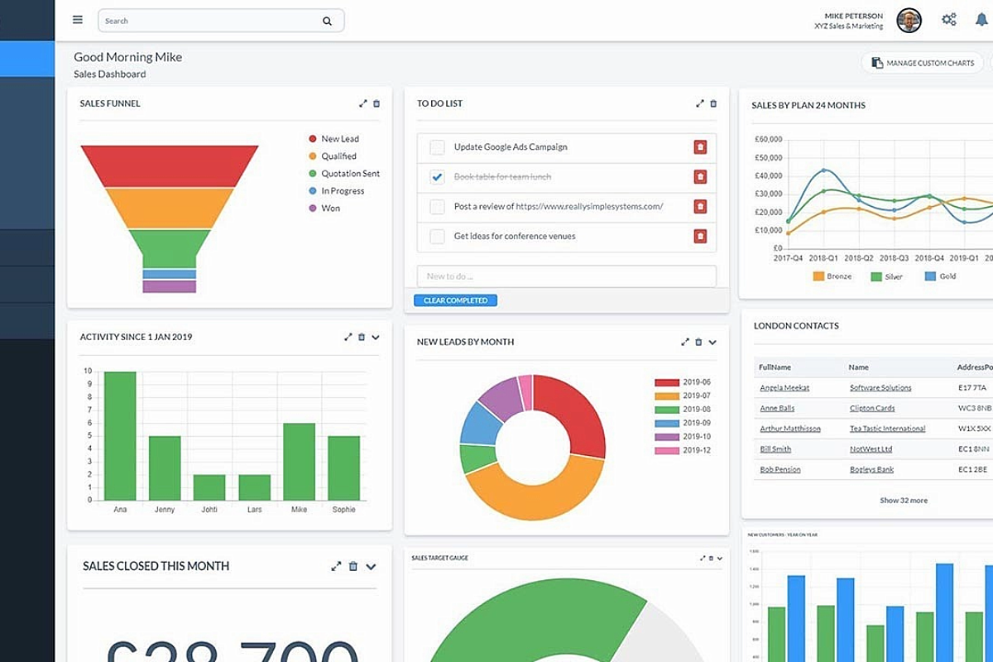Open the Arthur Matthisson contact link
The height and width of the screenshot is (662, 993).
(x=790, y=429)
